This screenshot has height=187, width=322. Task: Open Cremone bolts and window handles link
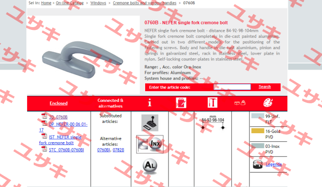coord(145,3)
